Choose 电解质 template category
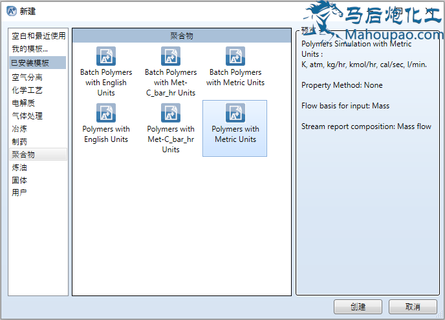This screenshot has height=320, width=445. (23, 103)
